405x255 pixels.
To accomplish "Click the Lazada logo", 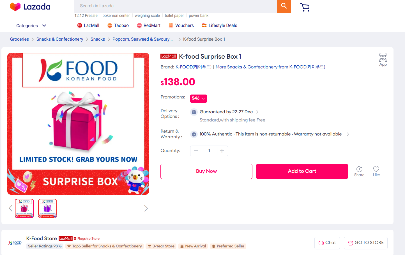I will [x=30, y=7].
